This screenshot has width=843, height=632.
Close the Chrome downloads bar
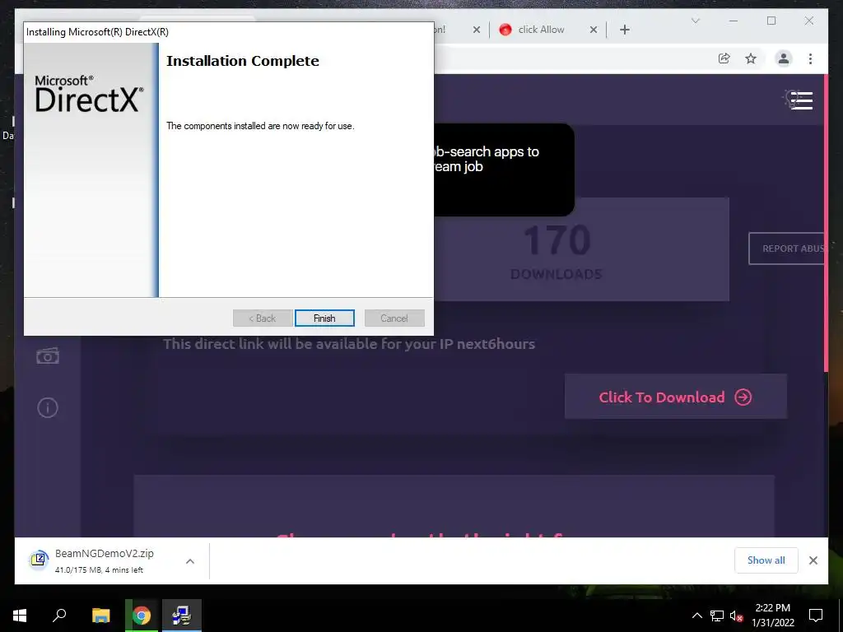pos(813,560)
